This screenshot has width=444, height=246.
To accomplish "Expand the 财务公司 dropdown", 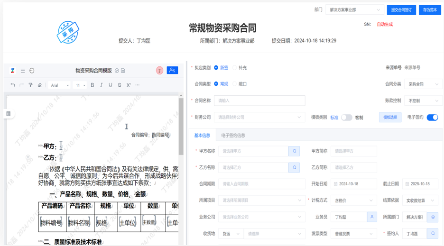I will [259, 117].
